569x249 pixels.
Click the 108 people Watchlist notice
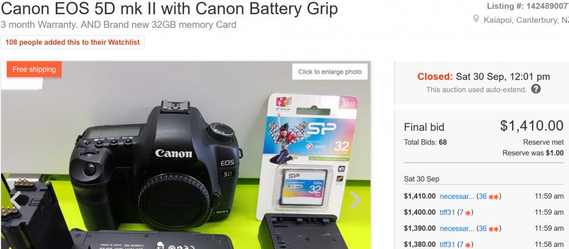[x=73, y=43]
